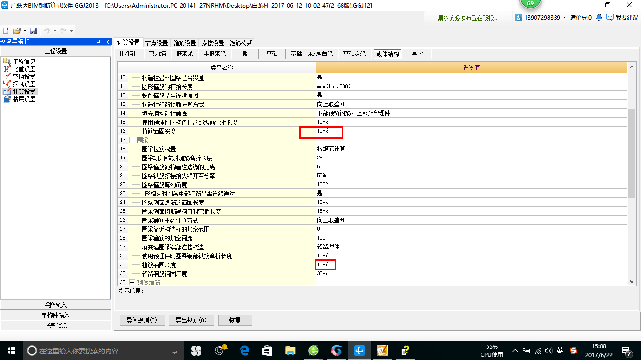
Task: Select the 非框架梁 component tab
Action: tap(214, 53)
